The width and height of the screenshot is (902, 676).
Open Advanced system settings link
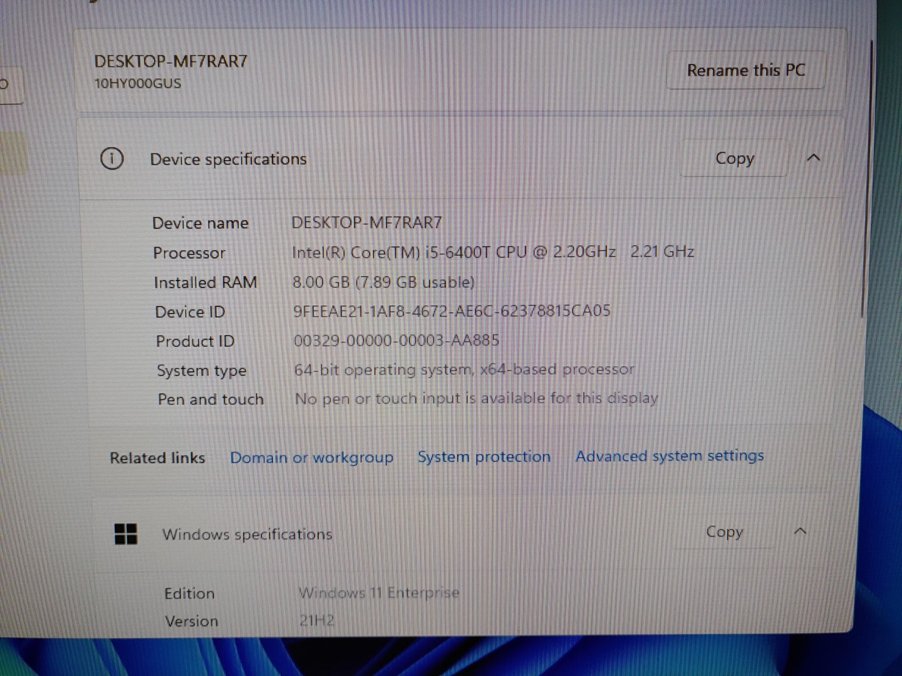(670, 456)
